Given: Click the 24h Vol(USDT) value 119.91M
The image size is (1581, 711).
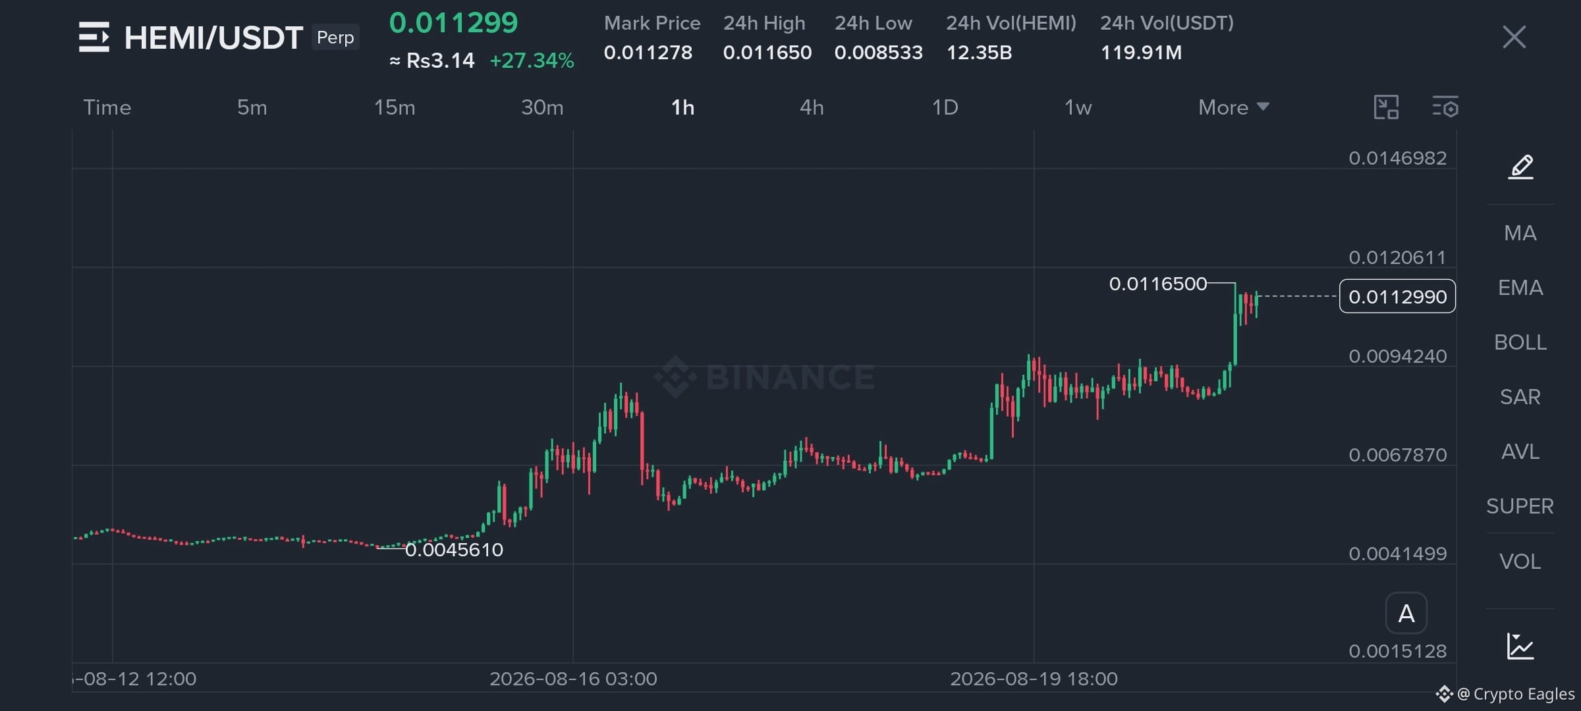Looking at the screenshot, I should 1142,53.
